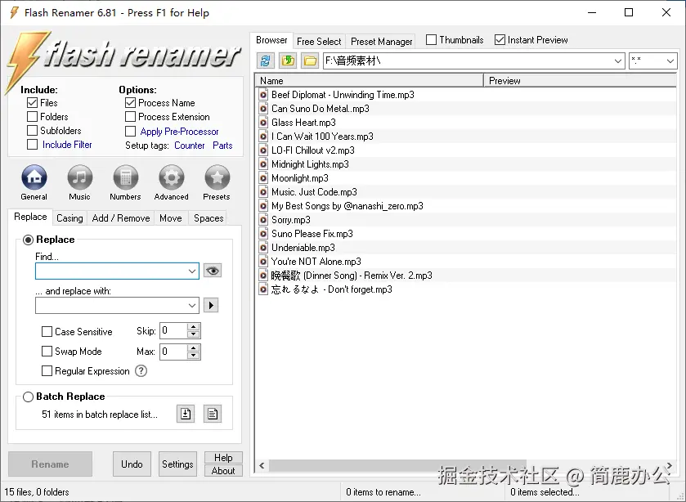This screenshot has width=686, height=502.
Task: Click the browse folder icon
Action: coord(310,61)
